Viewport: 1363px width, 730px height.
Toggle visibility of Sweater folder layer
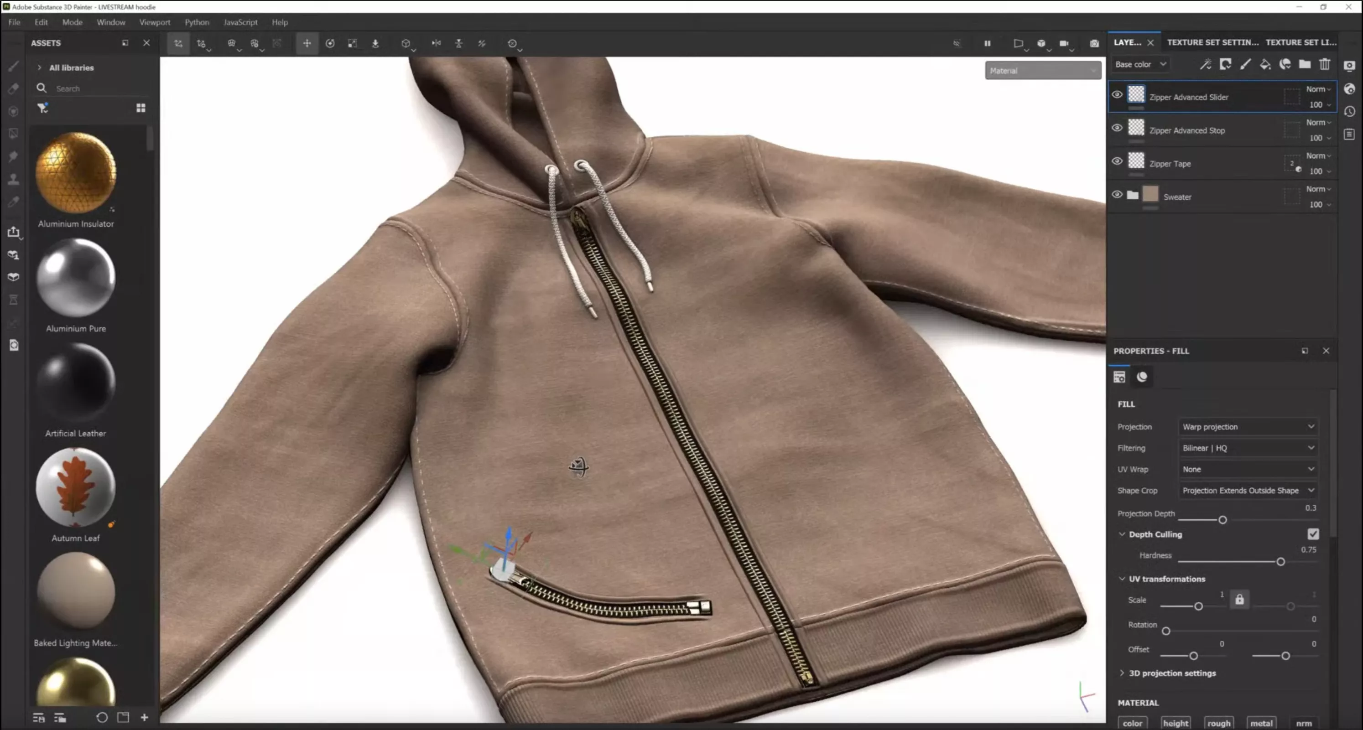[x=1117, y=194]
